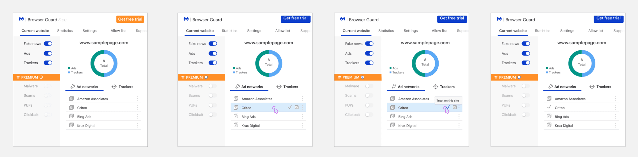Toggle Malware switch in second panel
This screenshot has height=157, width=638.
click(213, 86)
